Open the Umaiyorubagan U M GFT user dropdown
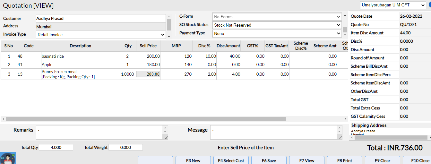This screenshot has height=164, width=431. click(393, 5)
